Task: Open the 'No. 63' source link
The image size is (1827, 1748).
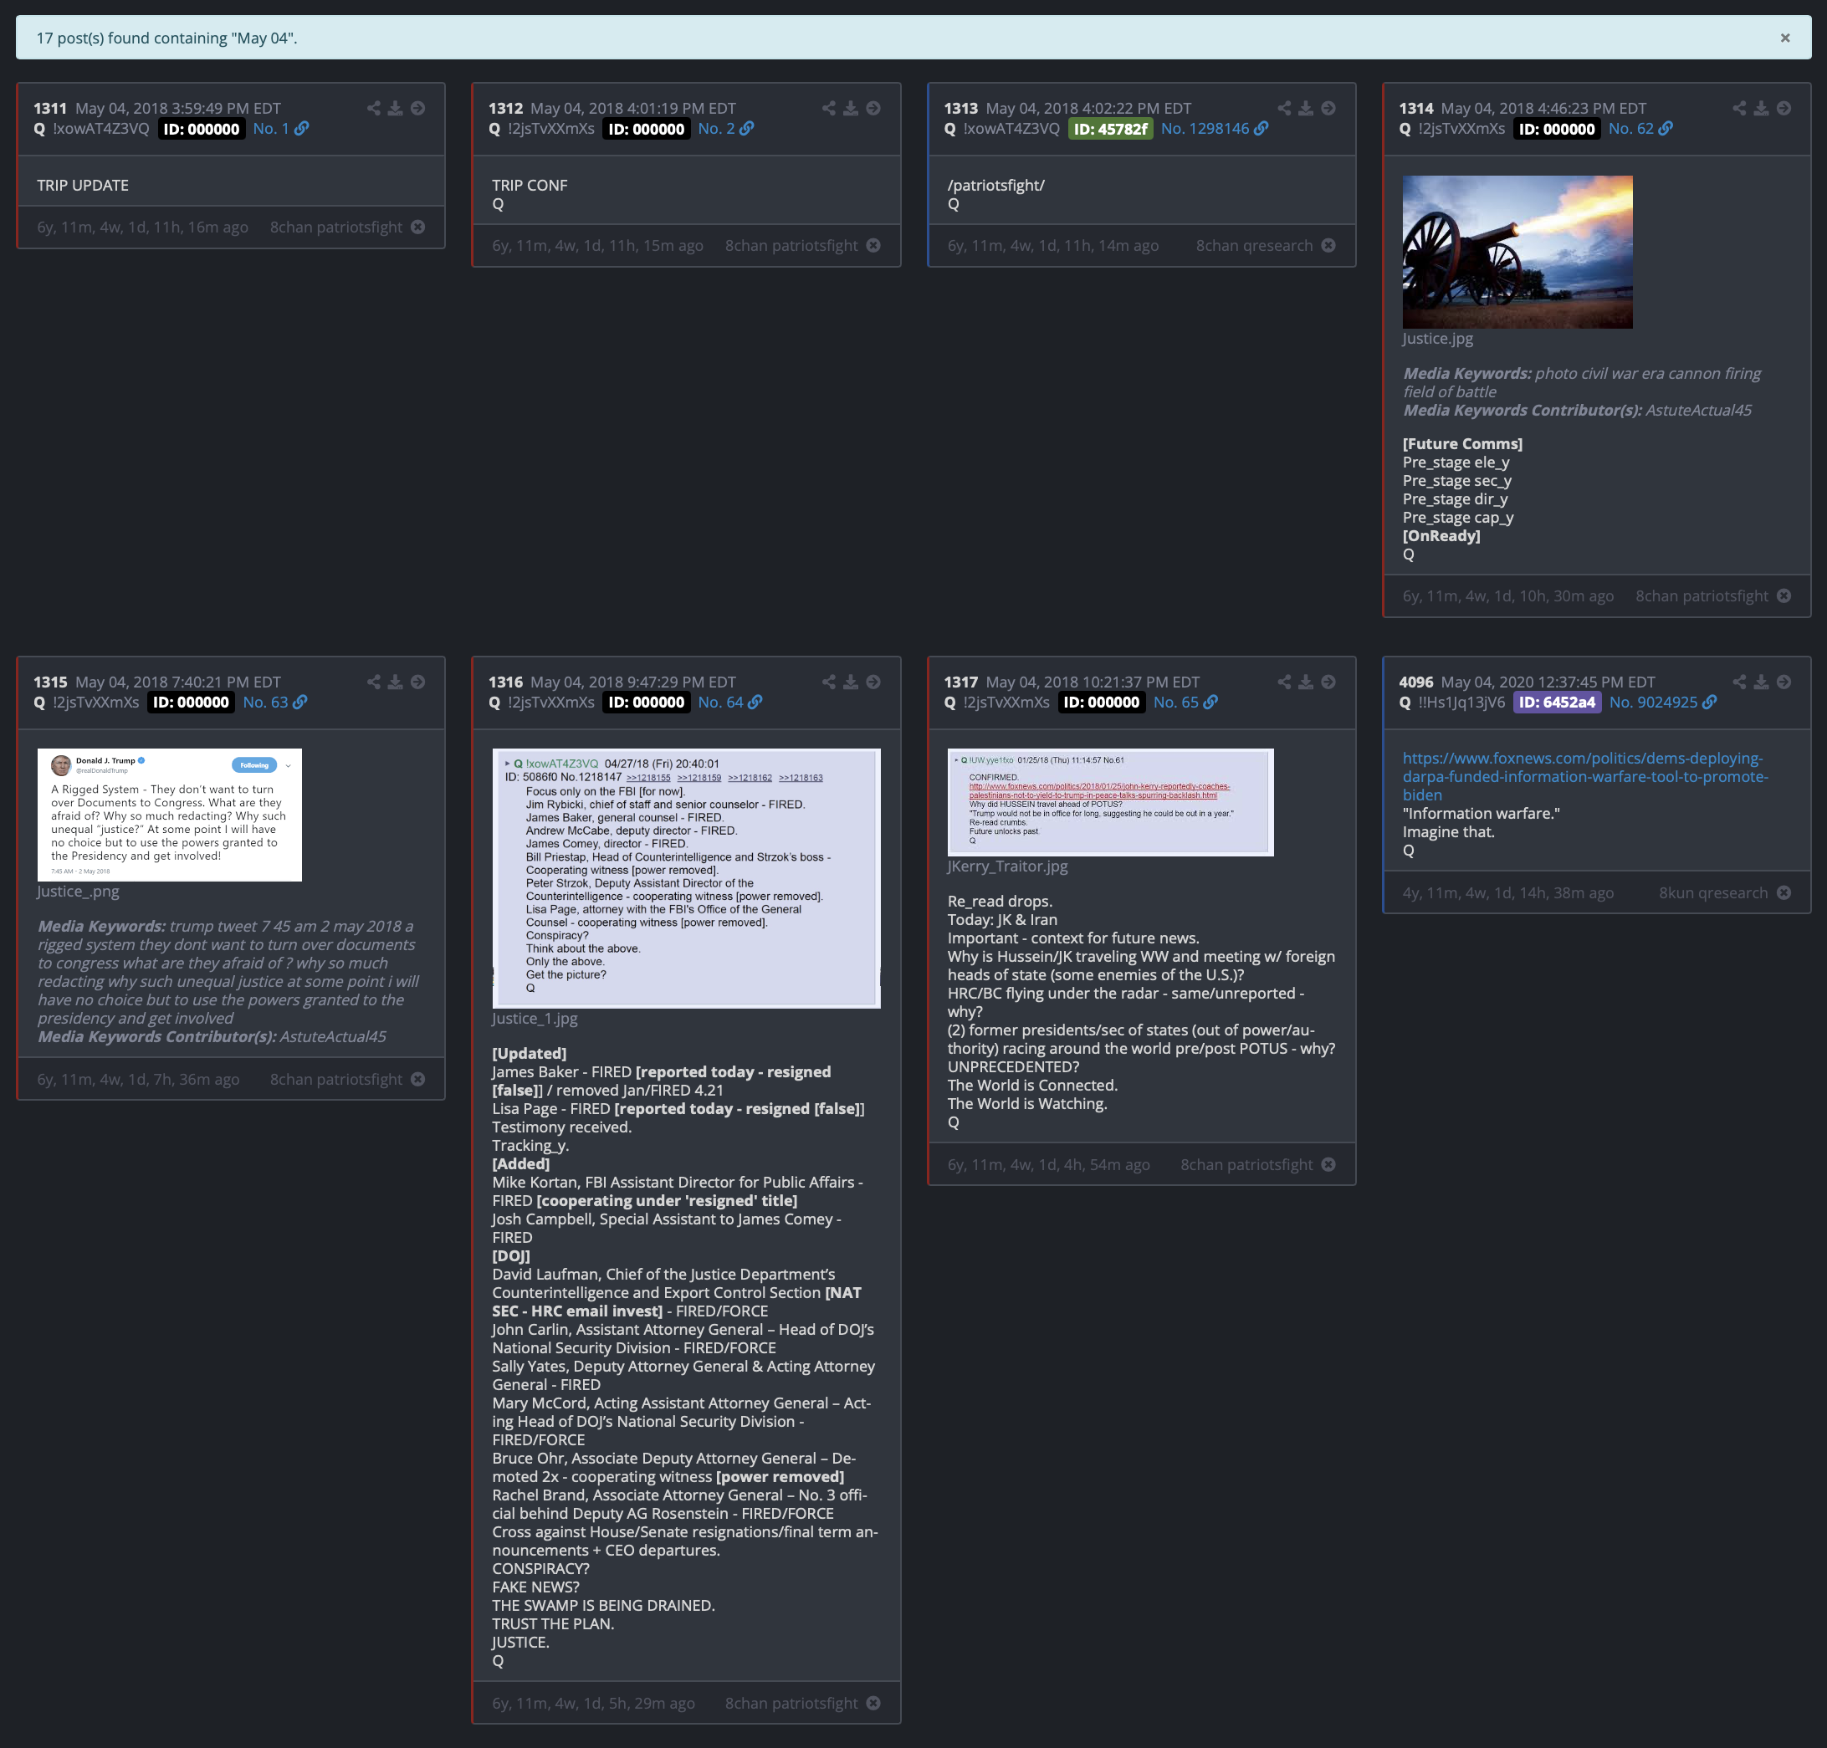Action: tap(275, 703)
